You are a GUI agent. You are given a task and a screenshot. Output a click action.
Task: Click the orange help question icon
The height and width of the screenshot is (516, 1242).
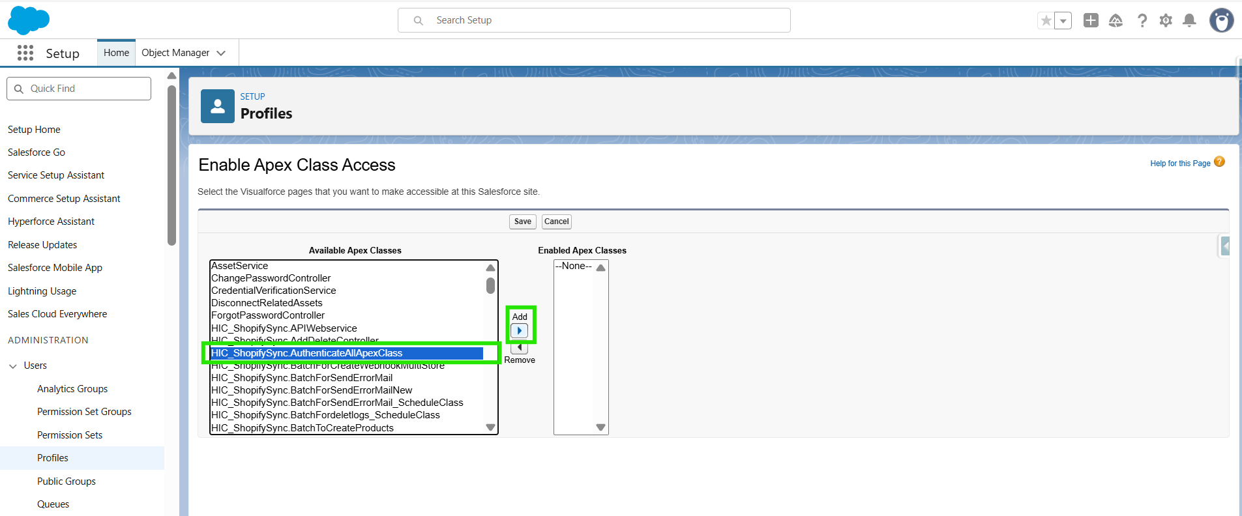[1219, 162]
